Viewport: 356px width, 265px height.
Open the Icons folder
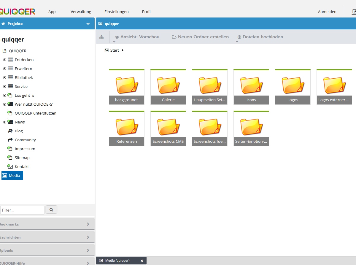[251, 87]
